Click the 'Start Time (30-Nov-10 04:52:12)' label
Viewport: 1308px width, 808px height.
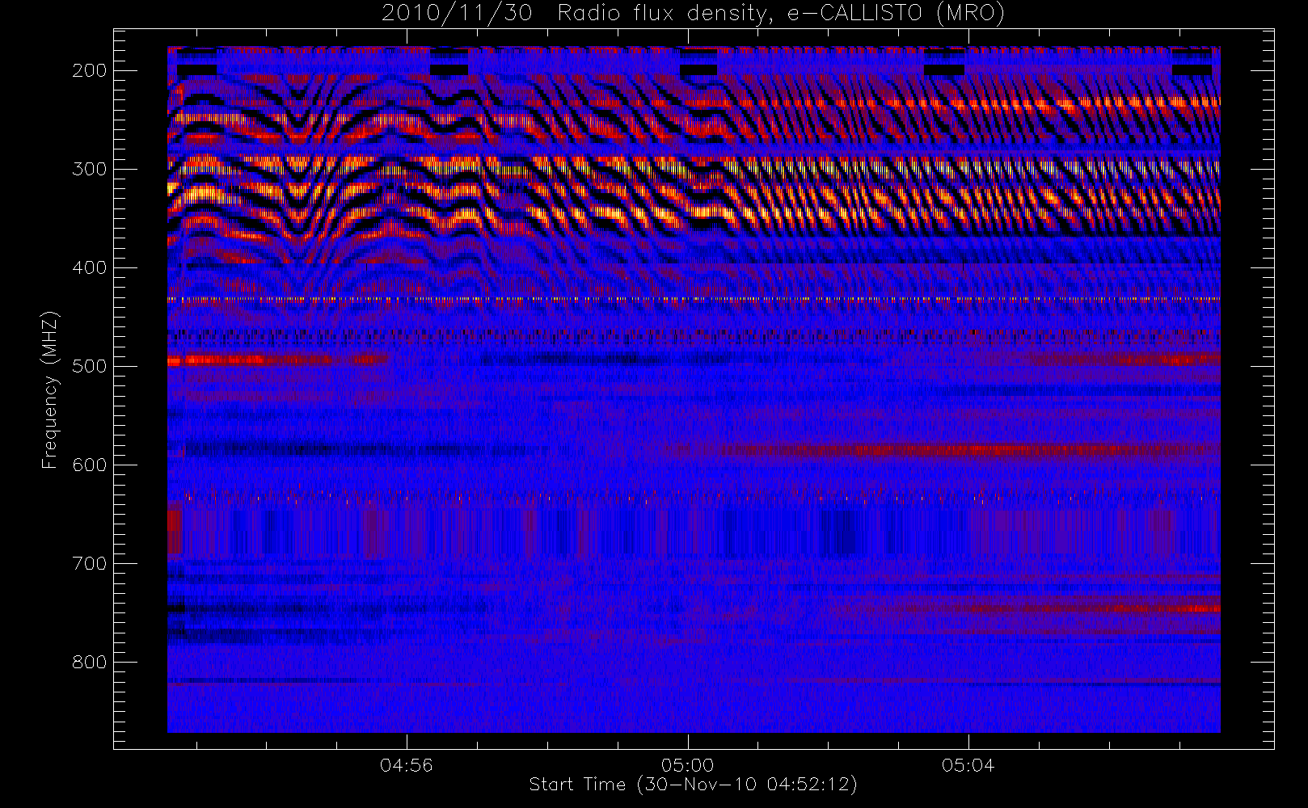[x=693, y=785]
